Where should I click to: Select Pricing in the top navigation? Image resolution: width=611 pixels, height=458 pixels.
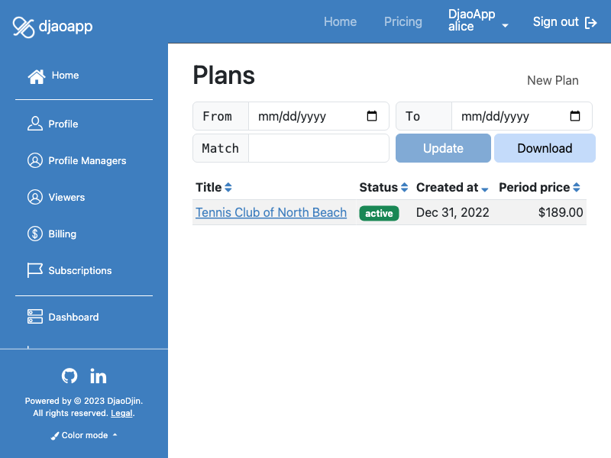[403, 22]
